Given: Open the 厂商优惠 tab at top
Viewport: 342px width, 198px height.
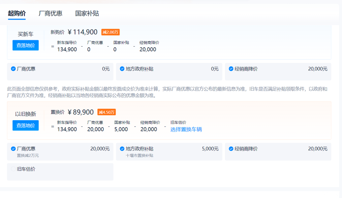Looking at the screenshot, I should (50, 13).
